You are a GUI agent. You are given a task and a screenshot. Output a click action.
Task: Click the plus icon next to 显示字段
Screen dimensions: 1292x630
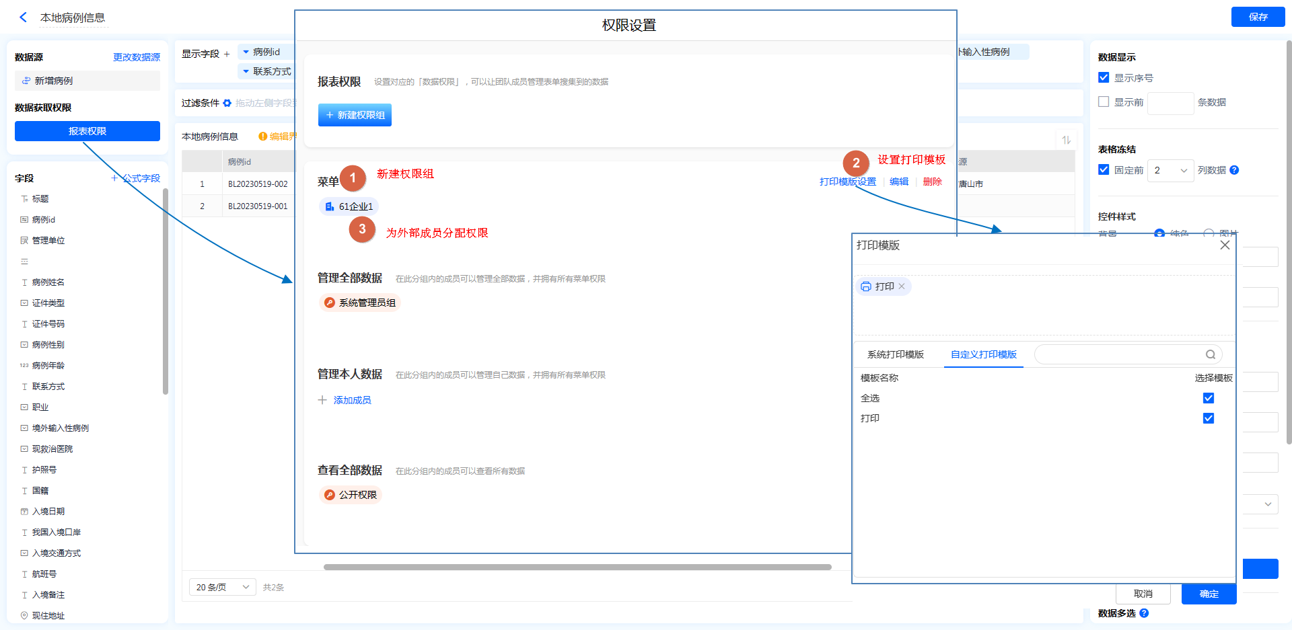[x=227, y=54]
